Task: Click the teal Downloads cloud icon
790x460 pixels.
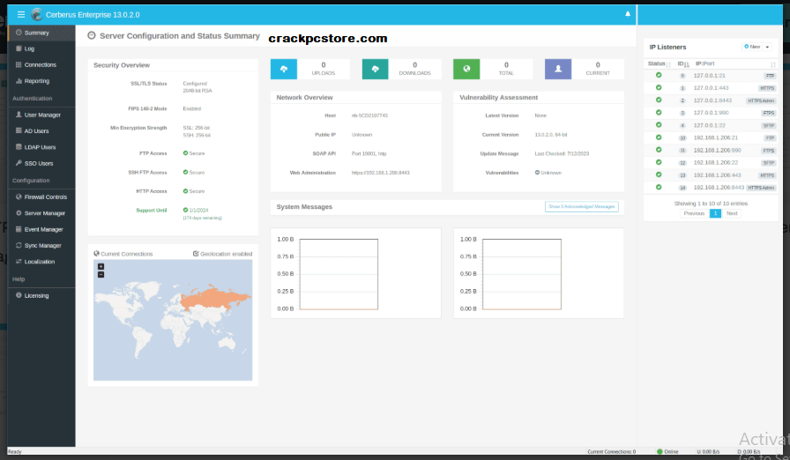Action: point(376,69)
